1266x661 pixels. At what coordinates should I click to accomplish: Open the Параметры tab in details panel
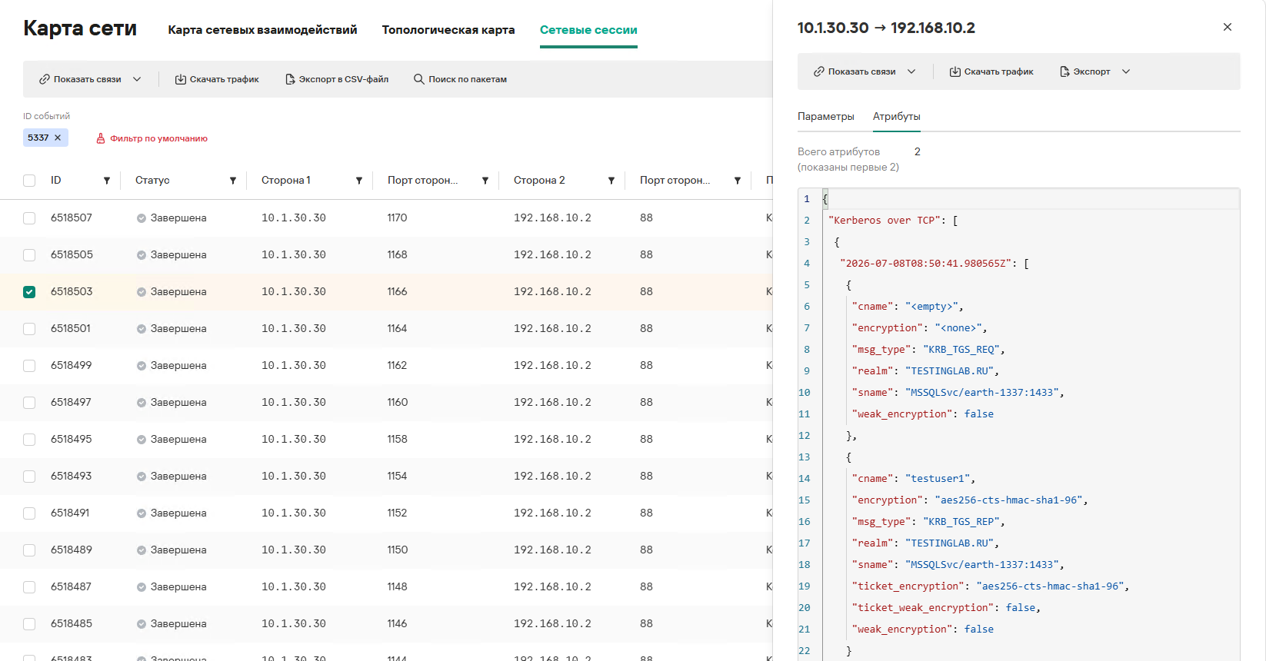click(826, 117)
